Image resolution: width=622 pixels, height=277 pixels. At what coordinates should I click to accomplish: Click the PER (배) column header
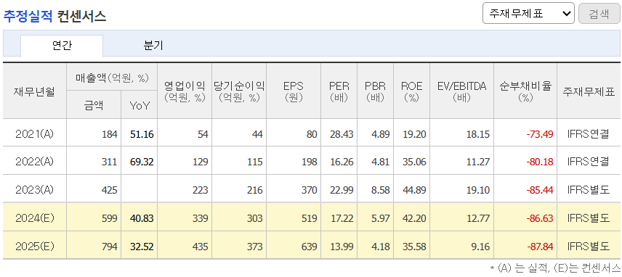tap(339, 91)
